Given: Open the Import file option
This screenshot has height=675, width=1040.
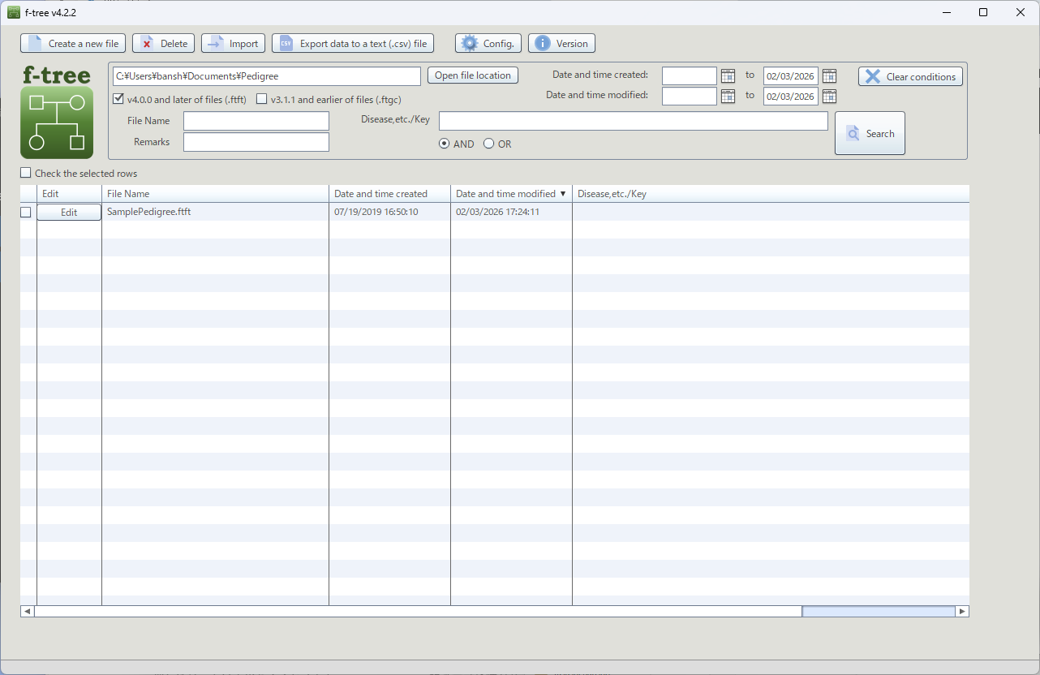Looking at the screenshot, I should [233, 44].
